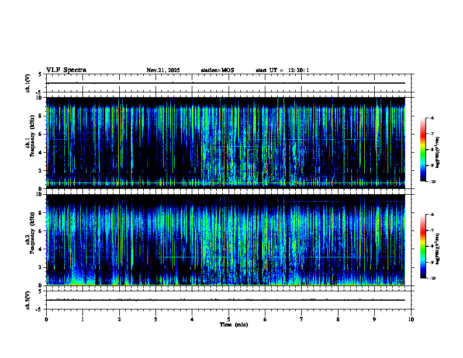
Task: Click the ch.2 frequency tick label "6"
Action: click(x=41, y=231)
